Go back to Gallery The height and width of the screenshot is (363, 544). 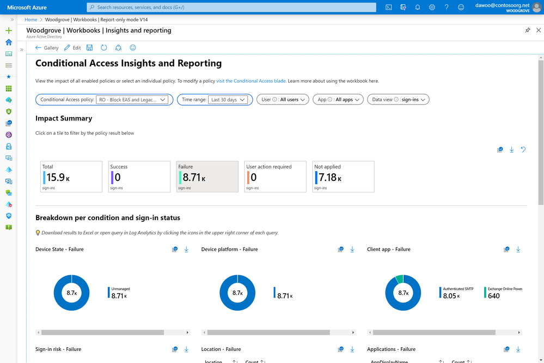[47, 48]
